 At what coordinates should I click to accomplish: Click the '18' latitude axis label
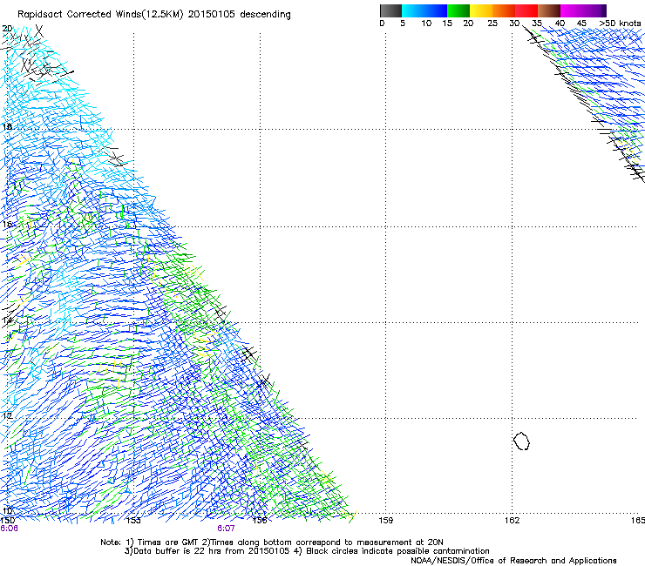pos(7,126)
